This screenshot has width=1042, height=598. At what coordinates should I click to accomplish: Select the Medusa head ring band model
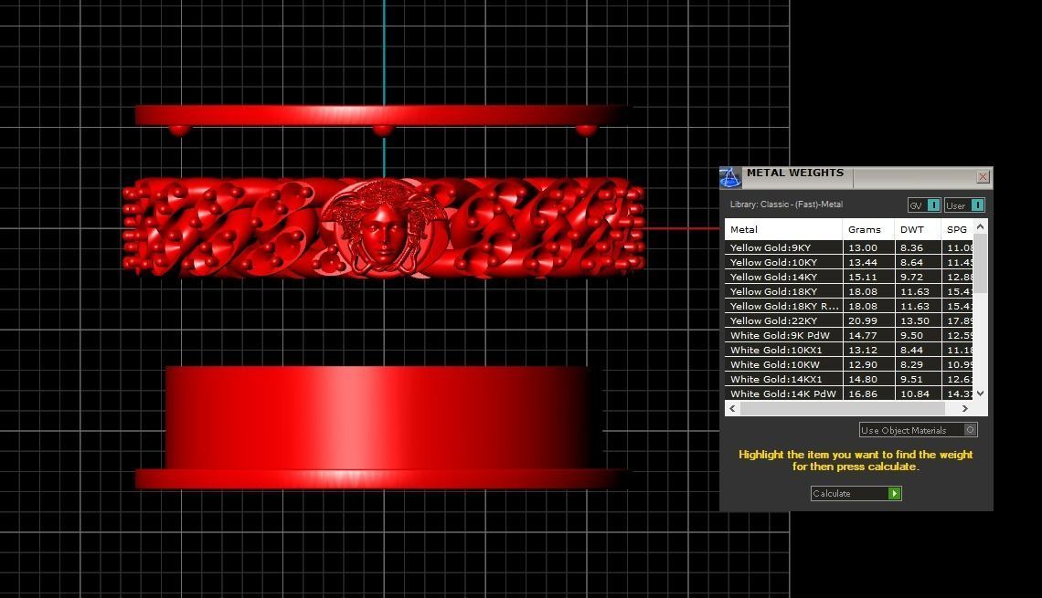[384, 227]
